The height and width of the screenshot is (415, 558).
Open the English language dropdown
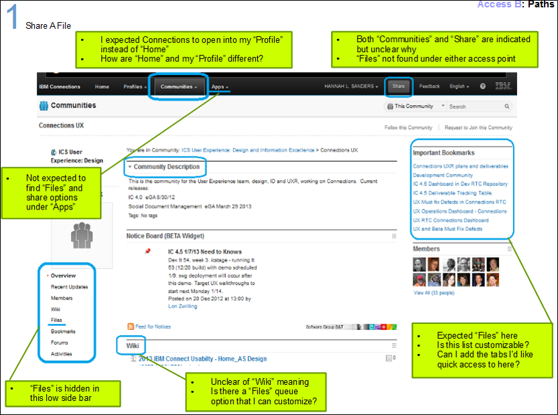459,86
